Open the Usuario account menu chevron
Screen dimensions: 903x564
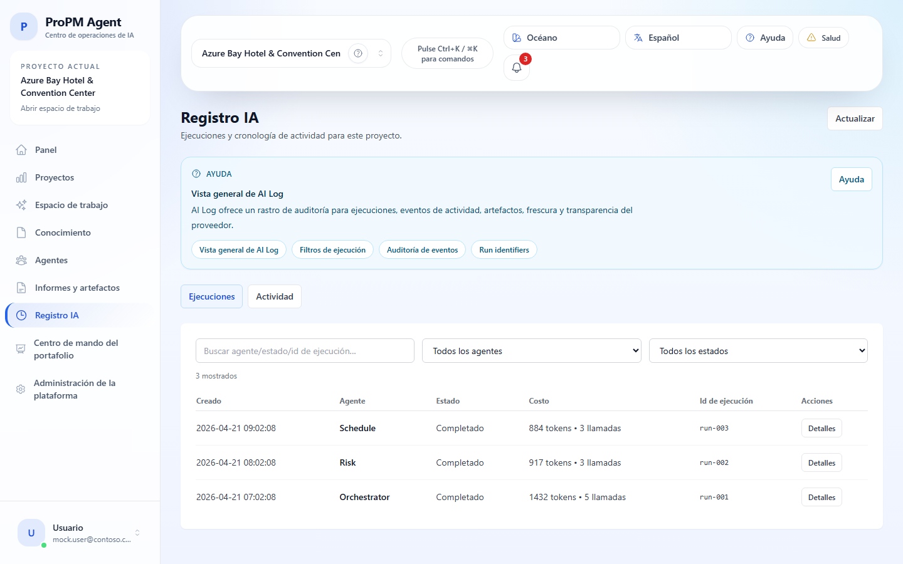pyautogui.click(x=136, y=533)
